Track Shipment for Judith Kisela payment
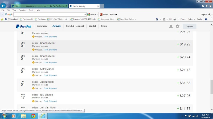Viewport: 213px width, 119px height. (50, 88)
